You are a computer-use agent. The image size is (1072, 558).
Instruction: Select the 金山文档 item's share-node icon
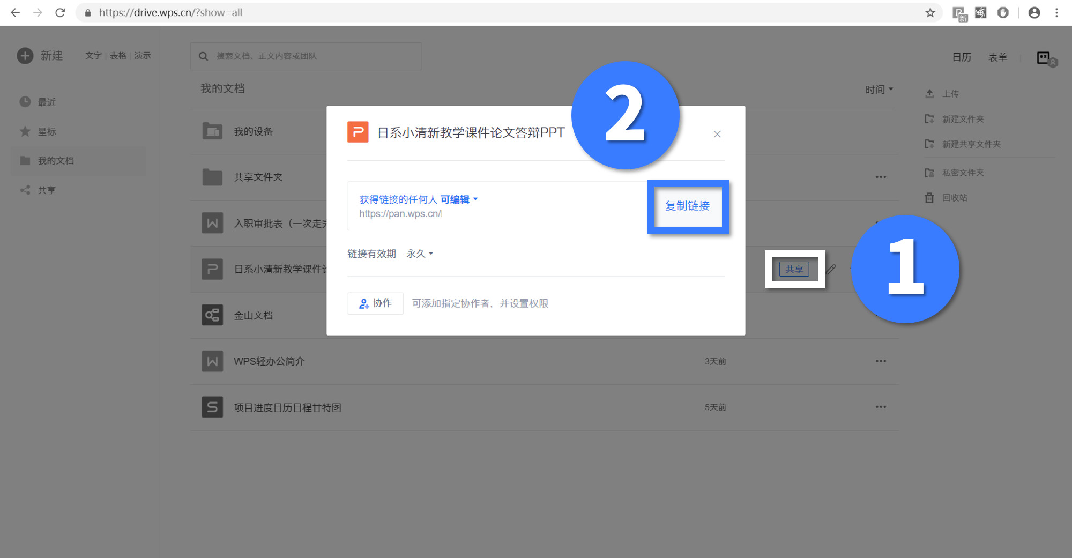(212, 315)
